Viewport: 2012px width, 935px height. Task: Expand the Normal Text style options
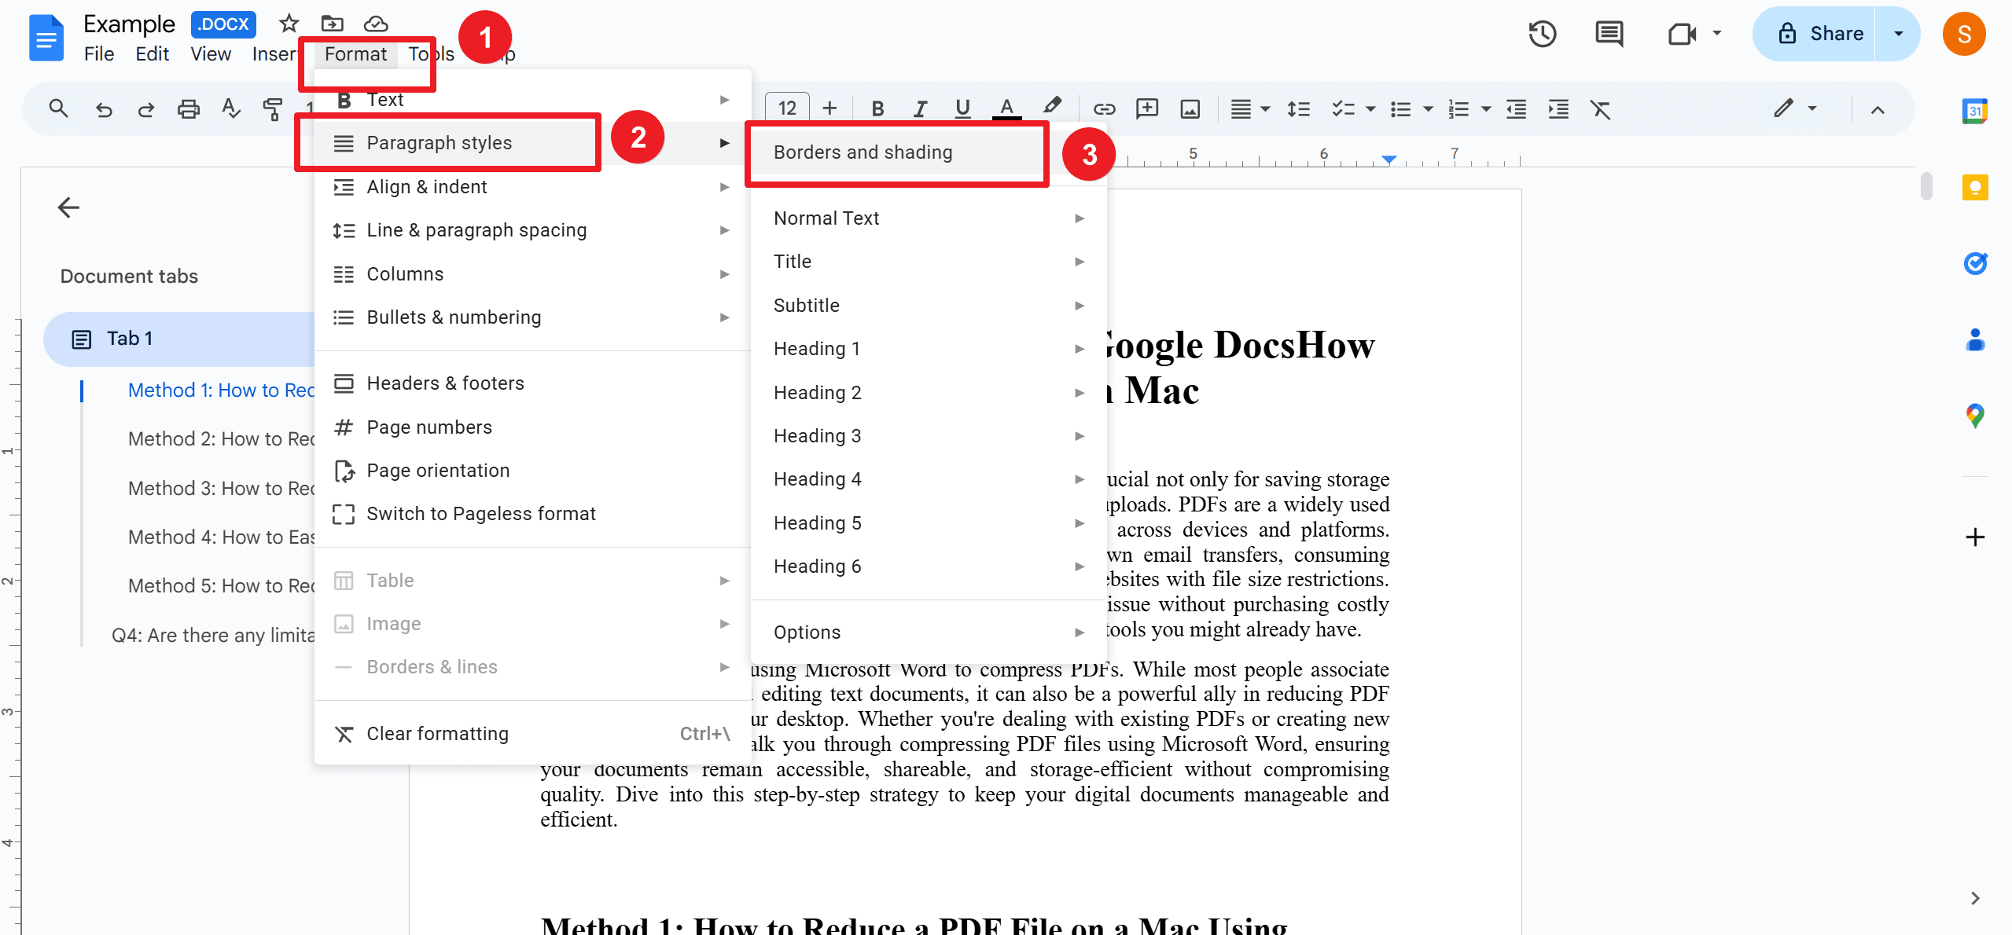pos(1082,217)
